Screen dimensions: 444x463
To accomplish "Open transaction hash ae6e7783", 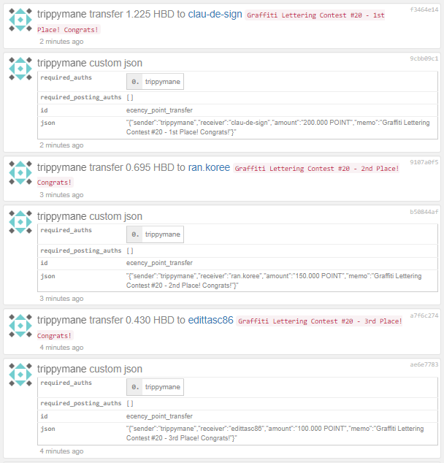I will [x=424, y=364].
